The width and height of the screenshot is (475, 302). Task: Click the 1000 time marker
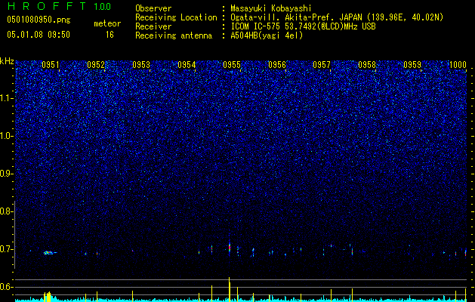(x=458, y=65)
